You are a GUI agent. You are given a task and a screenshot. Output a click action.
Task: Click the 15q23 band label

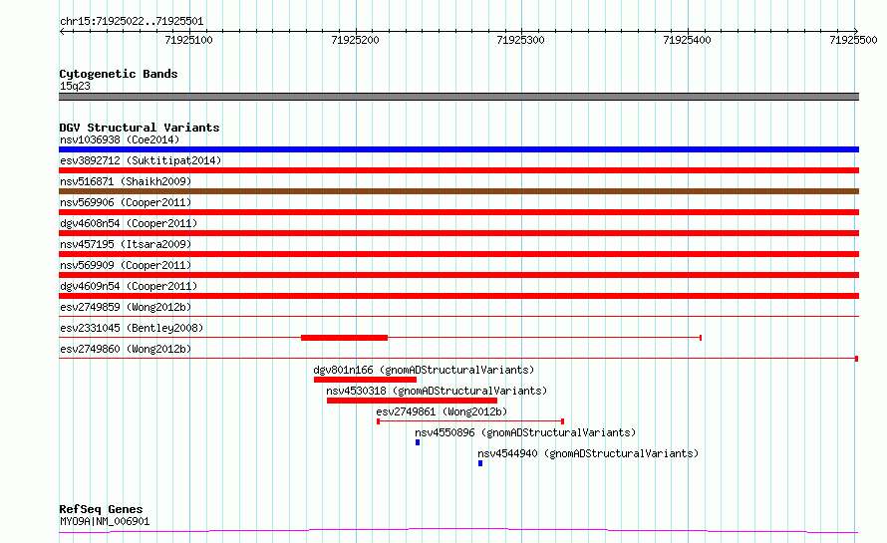[x=75, y=86]
